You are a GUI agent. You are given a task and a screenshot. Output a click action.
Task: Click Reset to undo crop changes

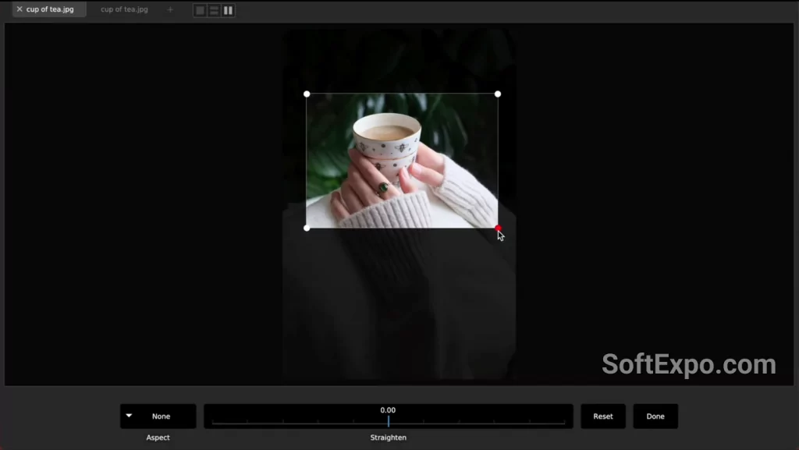point(602,416)
